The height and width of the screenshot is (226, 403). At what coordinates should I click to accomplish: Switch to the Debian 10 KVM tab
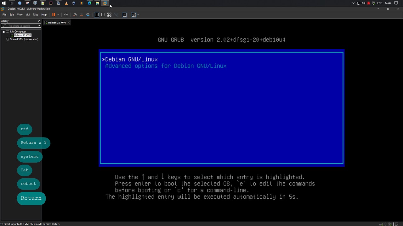[x=57, y=23]
